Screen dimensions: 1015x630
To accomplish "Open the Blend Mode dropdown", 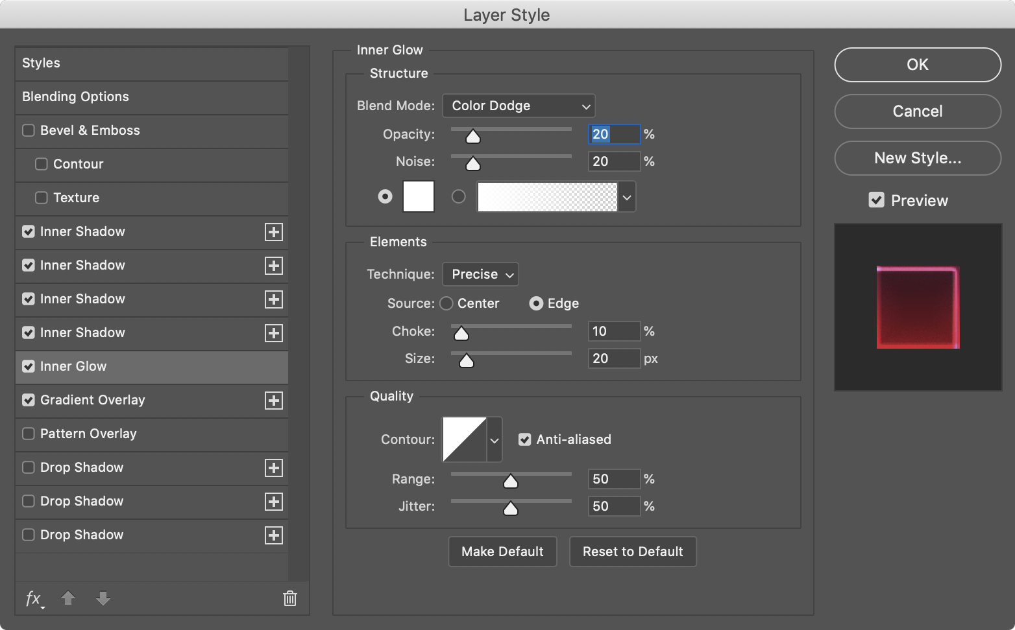I will pos(519,106).
